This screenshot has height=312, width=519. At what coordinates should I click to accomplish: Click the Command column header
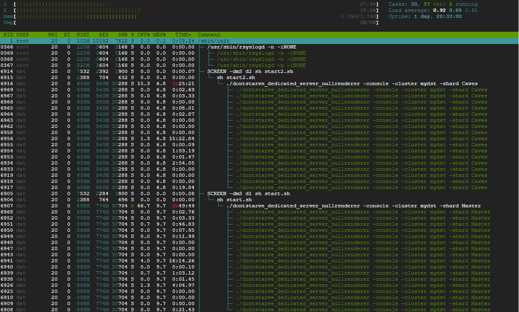pyautogui.click(x=208, y=35)
